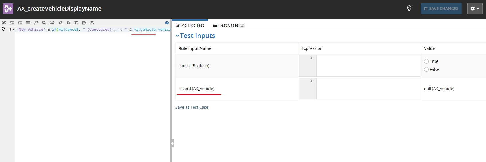Open the fx functions icon

pyautogui.click(x=68, y=23)
